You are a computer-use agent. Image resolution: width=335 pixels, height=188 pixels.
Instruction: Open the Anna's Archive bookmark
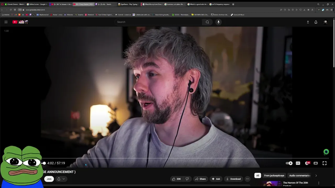pyautogui.click(x=220, y=15)
